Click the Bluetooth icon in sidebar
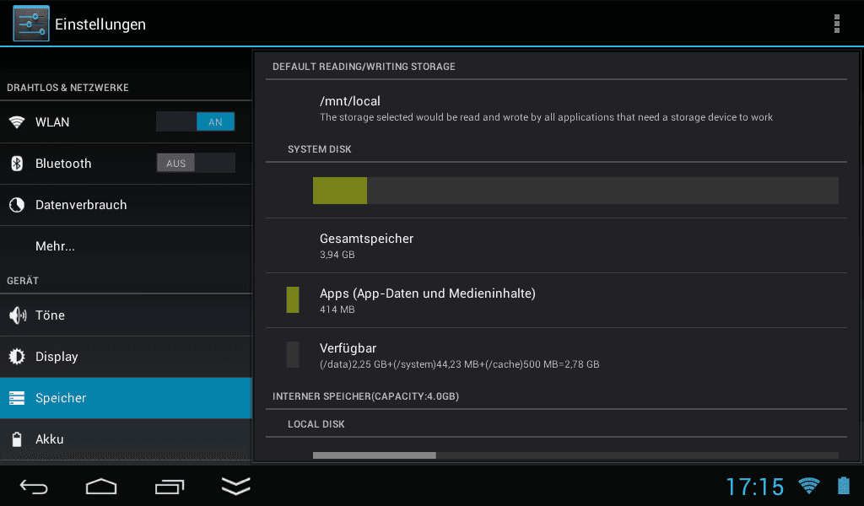864x506 pixels. pyautogui.click(x=17, y=163)
